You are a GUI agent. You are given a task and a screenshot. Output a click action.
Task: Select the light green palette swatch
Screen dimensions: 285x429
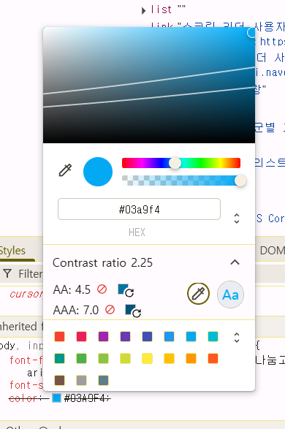[x=103, y=358]
